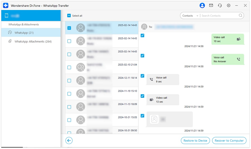Screen dimensions: 251x149
Task: Open the settings gear icon
Action: pos(229,5)
